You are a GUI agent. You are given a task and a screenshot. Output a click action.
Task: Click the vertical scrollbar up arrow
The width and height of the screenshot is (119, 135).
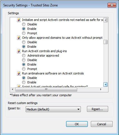105,20
